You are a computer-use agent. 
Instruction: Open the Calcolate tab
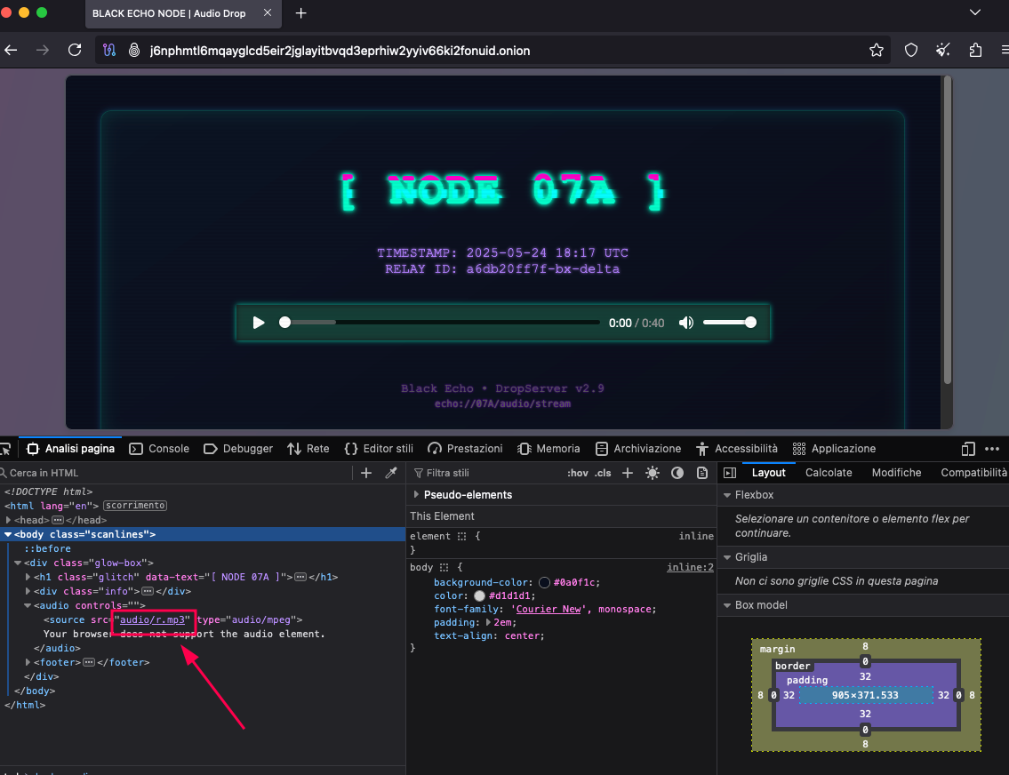point(829,473)
